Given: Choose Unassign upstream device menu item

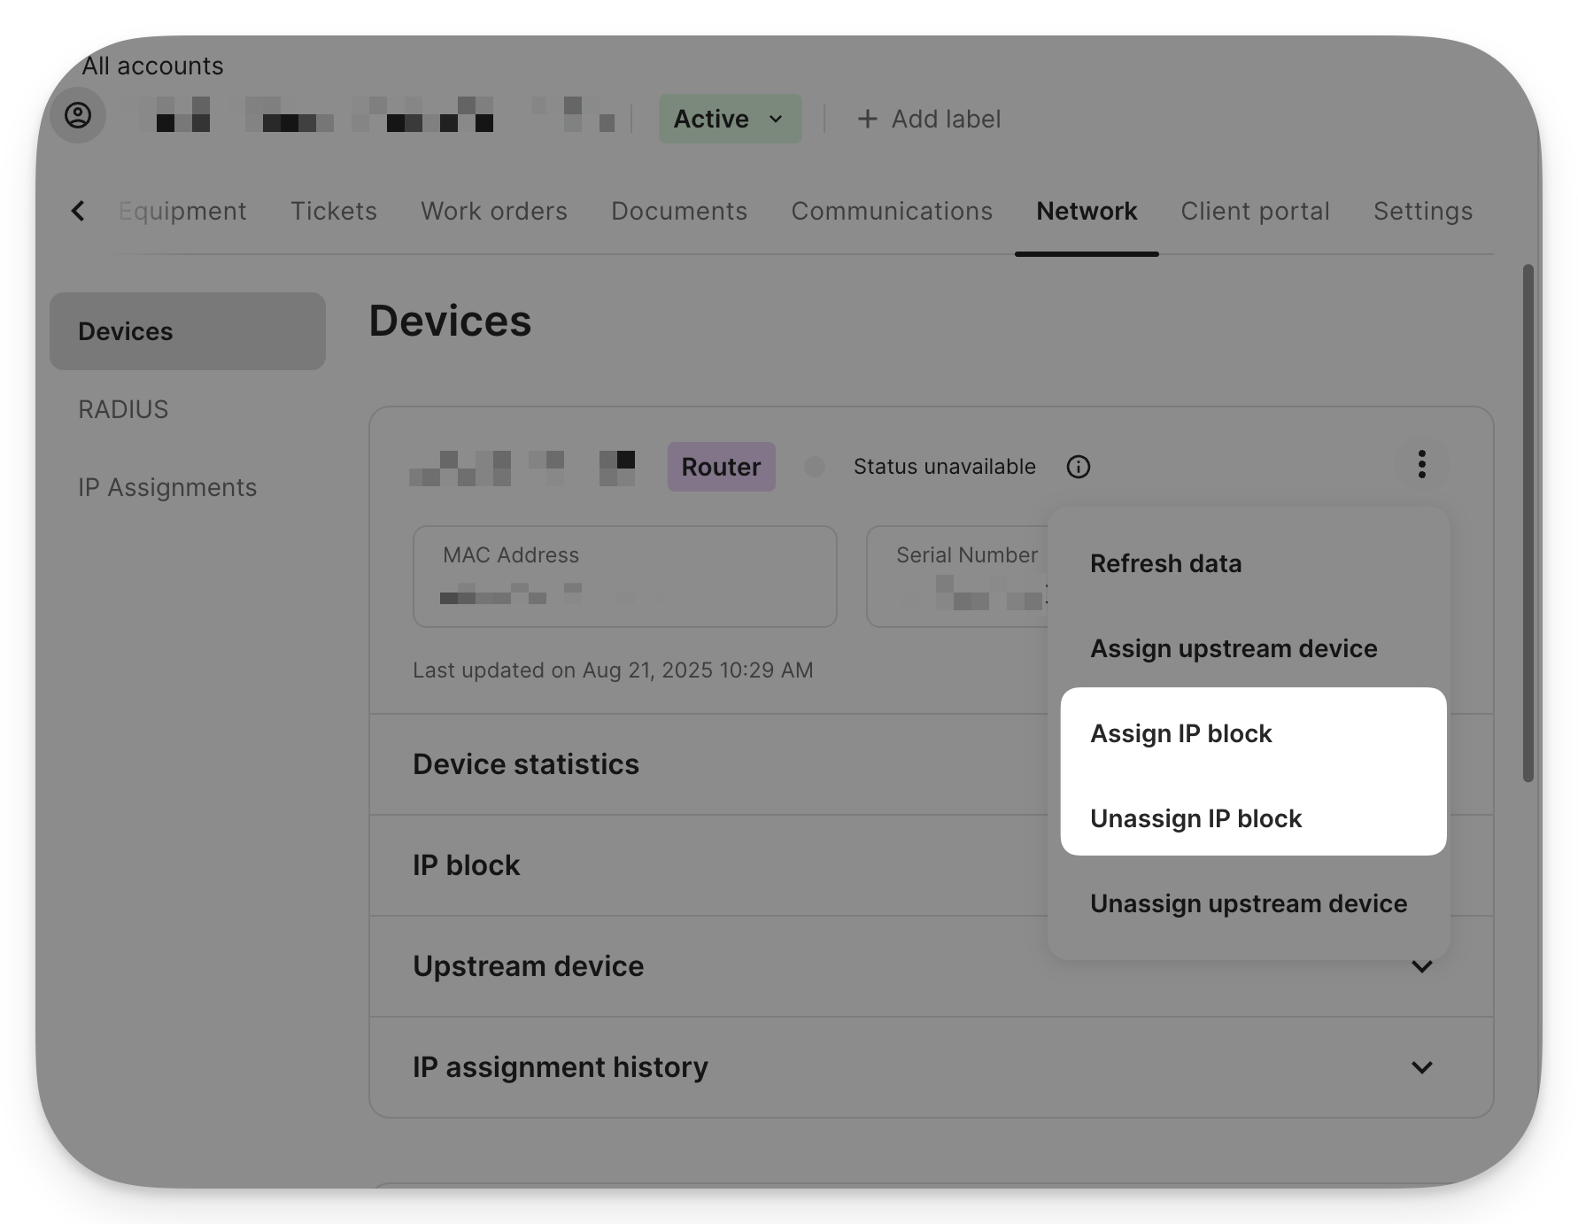Looking at the screenshot, I should click(1249, 903).
